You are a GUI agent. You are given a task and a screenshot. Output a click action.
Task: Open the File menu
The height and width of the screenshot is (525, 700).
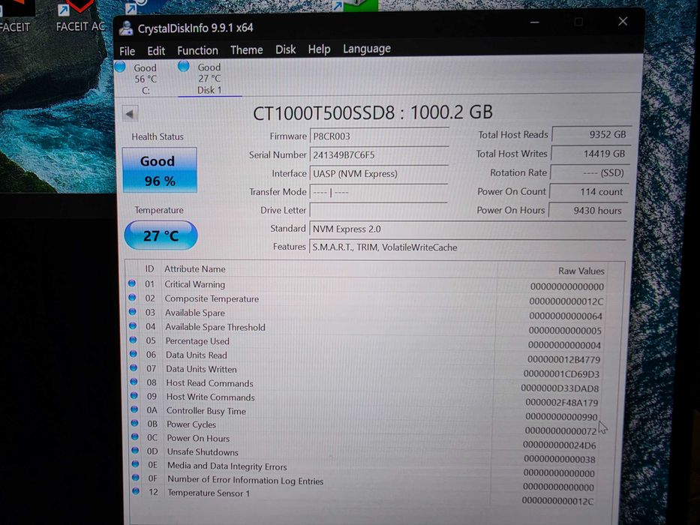[x=128, y=51]
